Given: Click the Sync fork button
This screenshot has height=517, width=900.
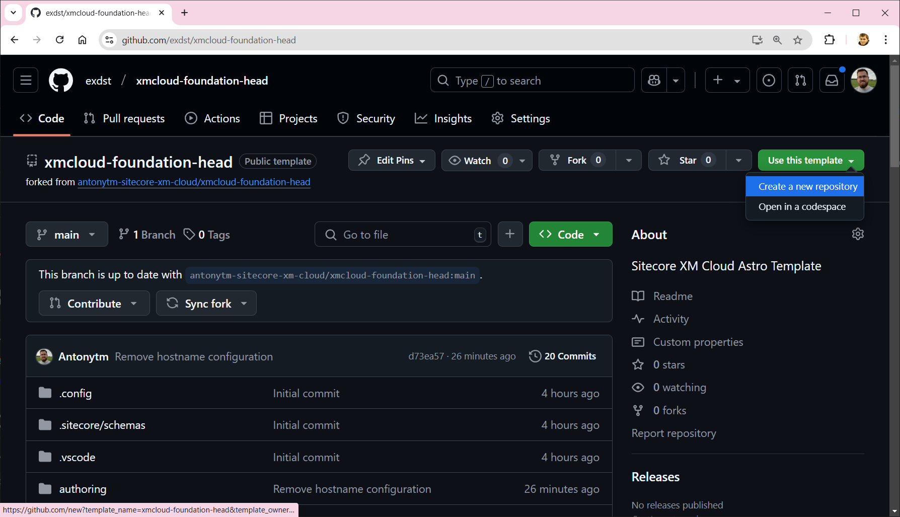Looking at the screenshot, I should [x=206, y=303].
